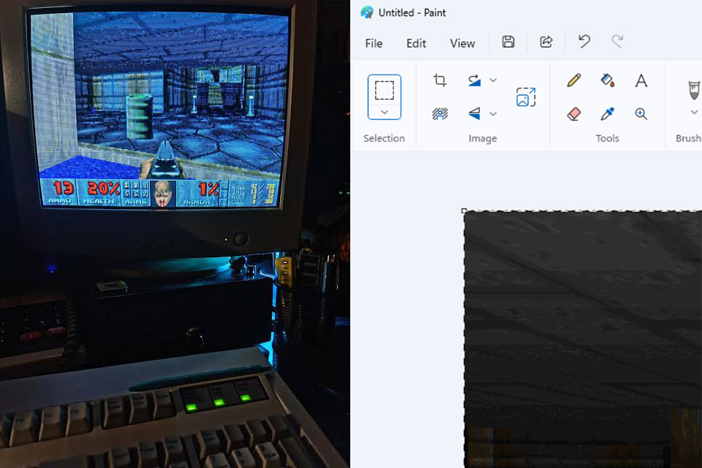This screenshot has height=468, width=702.
Task: Select the Magnifier zoom tool
Action: point(641,114)
